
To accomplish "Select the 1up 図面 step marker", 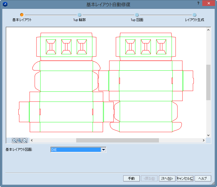I will click(137, 15).
